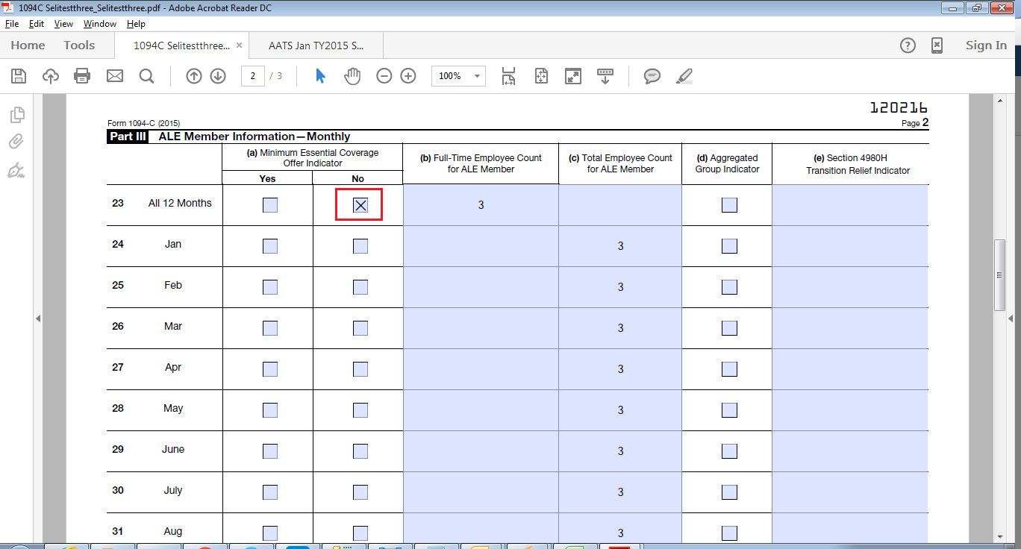Expand the left navigation pane arrow
The height and width of the screenshot is (549, 1021).
[37, 319]
